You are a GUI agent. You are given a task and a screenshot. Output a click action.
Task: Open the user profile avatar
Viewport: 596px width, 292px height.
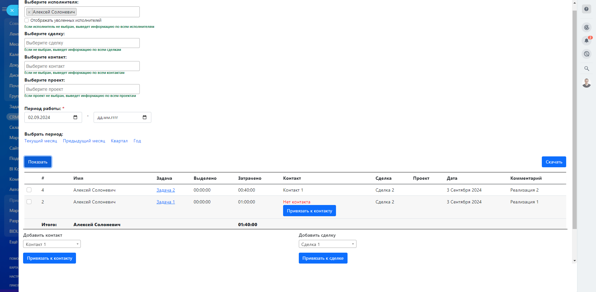click(587, 83)
